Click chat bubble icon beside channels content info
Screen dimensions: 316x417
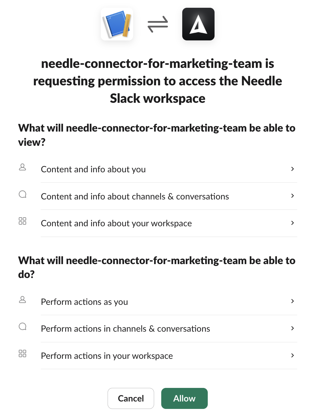[x=23, y=194]
